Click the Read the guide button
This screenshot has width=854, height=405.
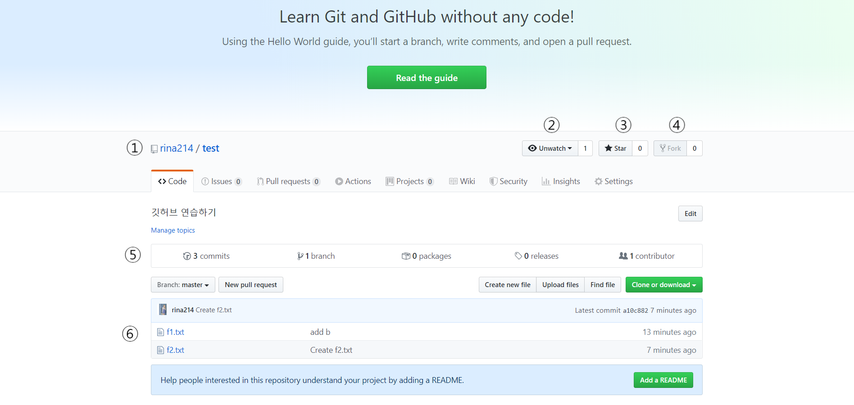point(427,77)
